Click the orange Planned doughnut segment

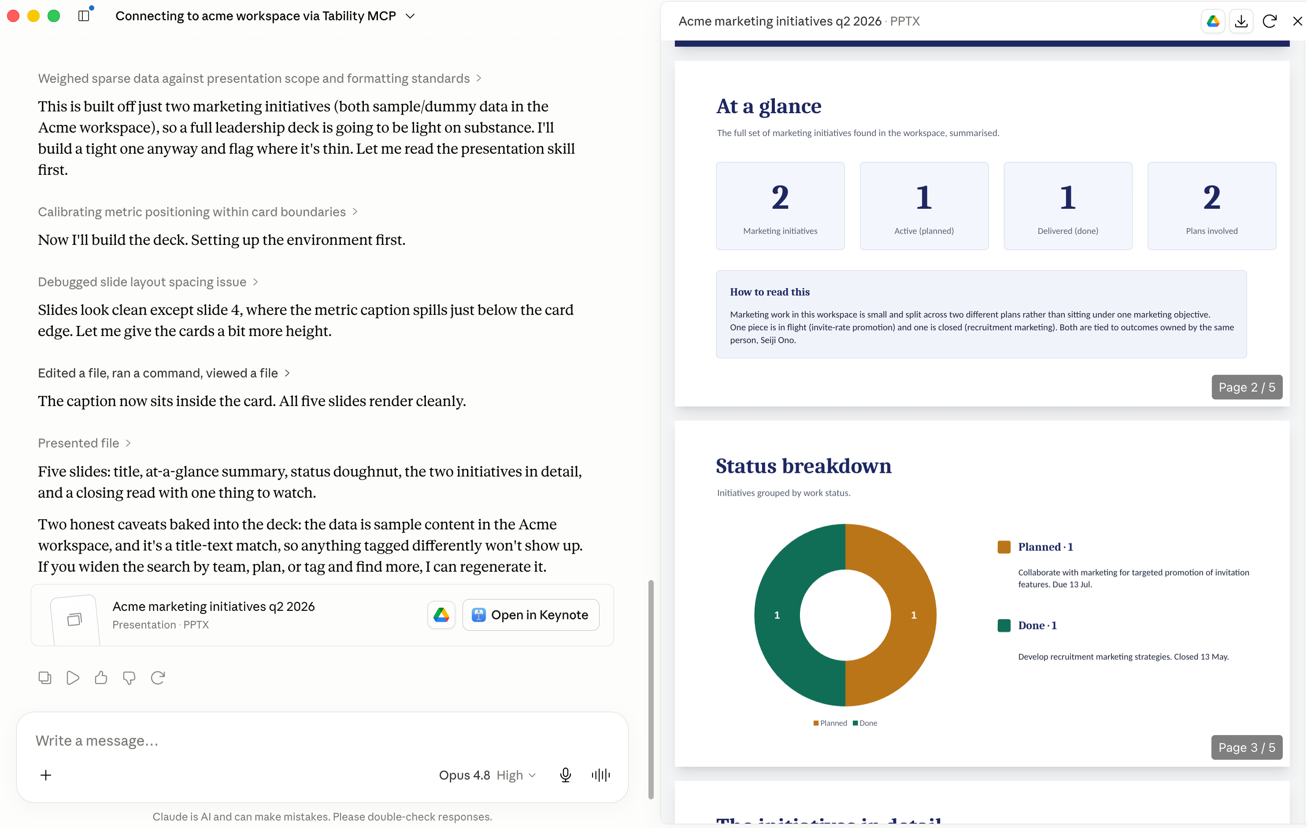click(914, 615)
